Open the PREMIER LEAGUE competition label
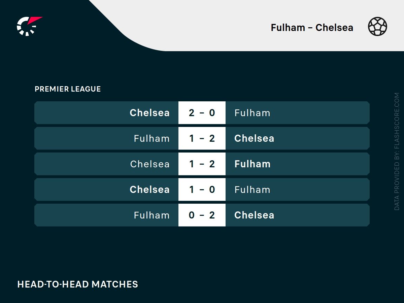 (68, 89)
